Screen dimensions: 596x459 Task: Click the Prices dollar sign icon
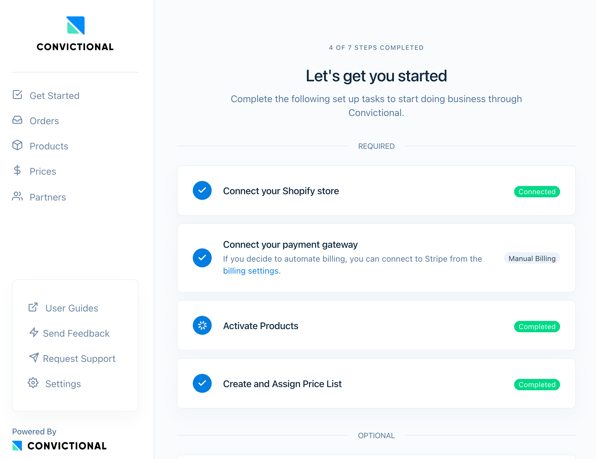[x=17, y=171]
